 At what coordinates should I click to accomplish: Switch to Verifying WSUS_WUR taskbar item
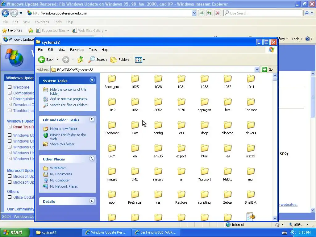[156, 232]
